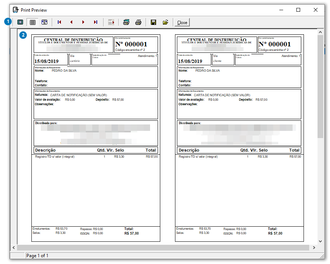This screenshot has height=264, width=330.
Task: Click Print Preview window icon
Action: (16, 10)
